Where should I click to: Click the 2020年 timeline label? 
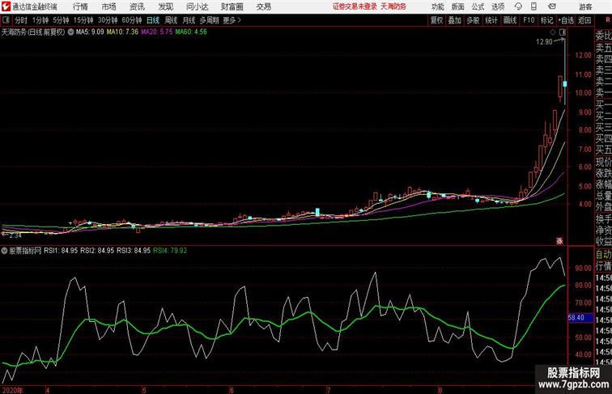click(x=12, y=390)
